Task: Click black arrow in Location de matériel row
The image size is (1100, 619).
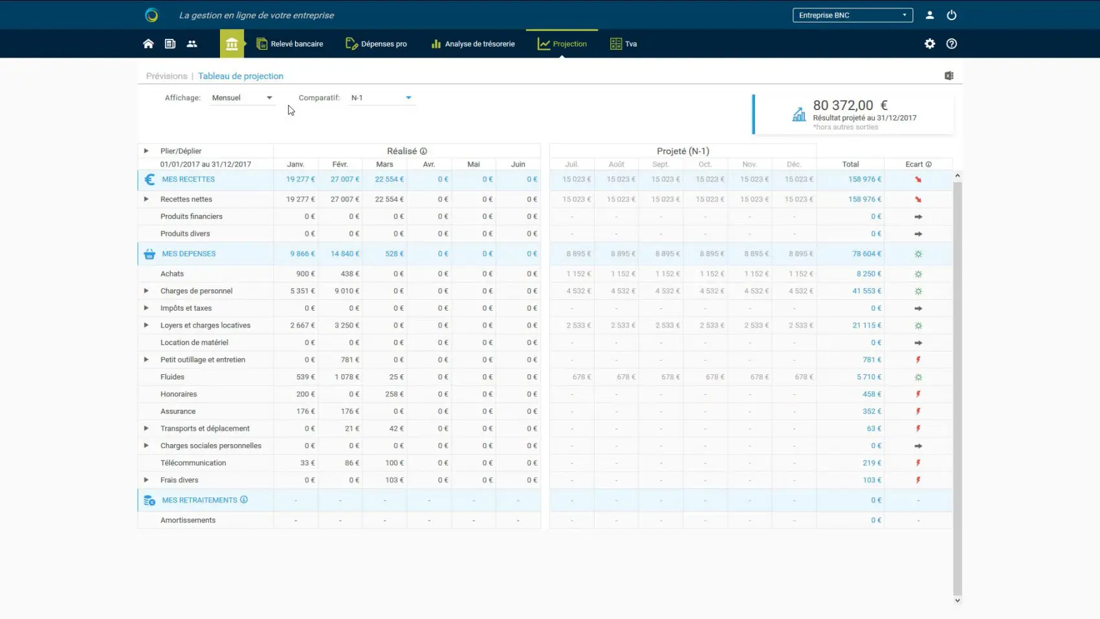Action: coord(918,343)
